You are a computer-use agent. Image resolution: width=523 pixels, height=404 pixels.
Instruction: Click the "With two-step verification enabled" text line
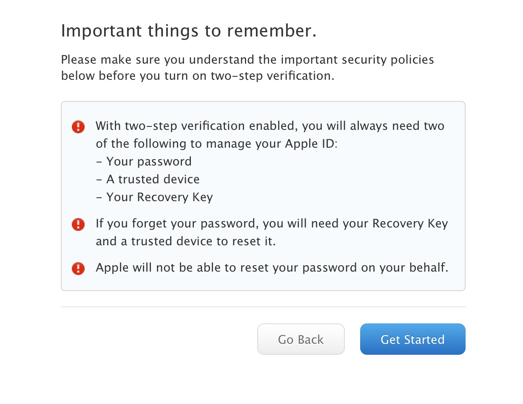(270, 126)
